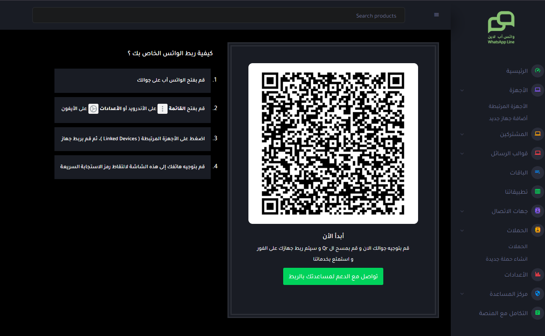
Task: Collapse the الحملات submenu chevron
Action: coord(462,231)
